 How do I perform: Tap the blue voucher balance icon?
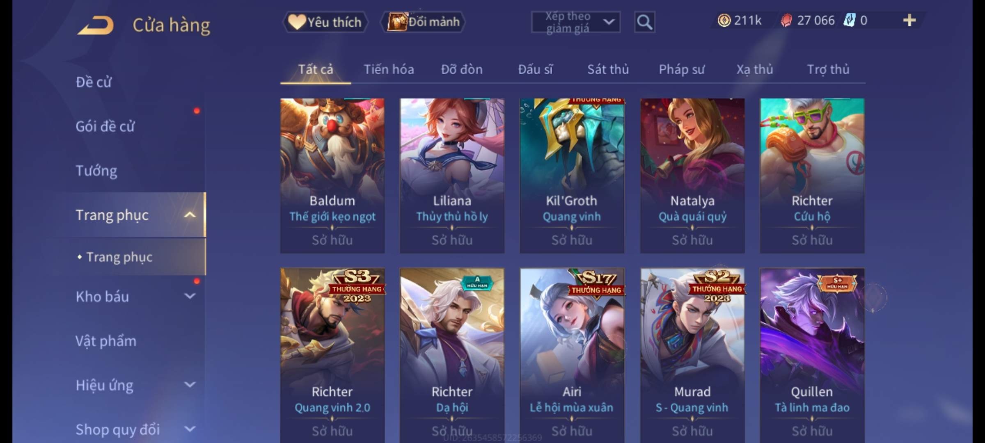point(849,20)
